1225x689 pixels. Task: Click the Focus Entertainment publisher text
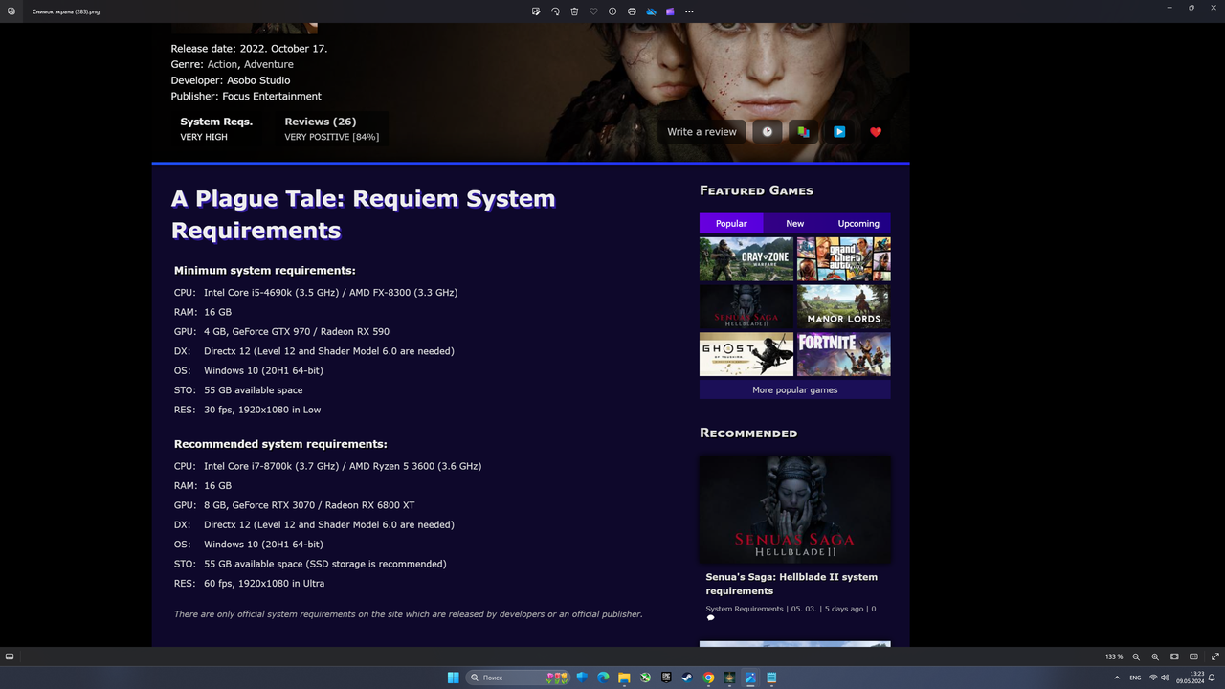pyautogui.click(x=272, y=96)
